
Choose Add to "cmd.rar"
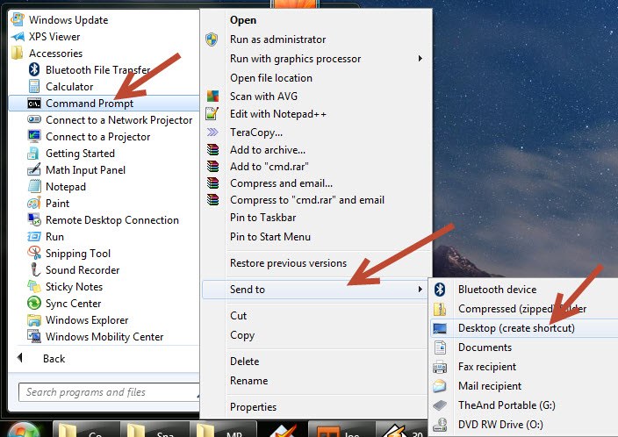pos(269,167)
